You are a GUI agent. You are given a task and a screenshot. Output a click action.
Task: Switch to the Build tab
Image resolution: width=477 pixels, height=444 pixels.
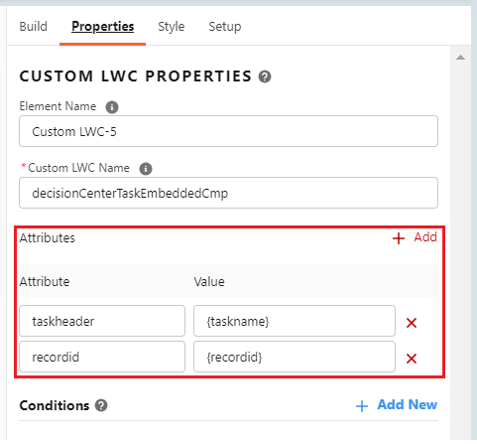[x=34, y=27]
